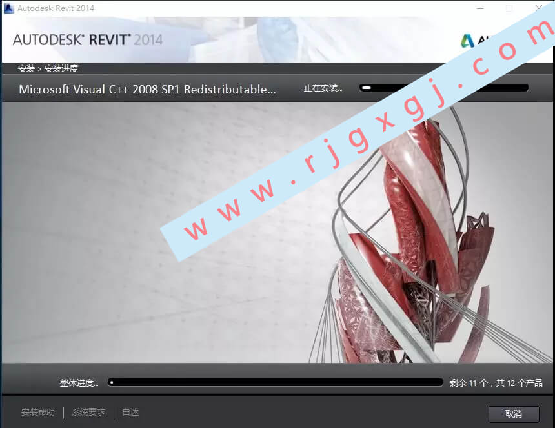The width and height of the screenshot is (555, 428).
Task: Click the 安装 > 安装进度 breadcrumb text
Action: (48, 68)
